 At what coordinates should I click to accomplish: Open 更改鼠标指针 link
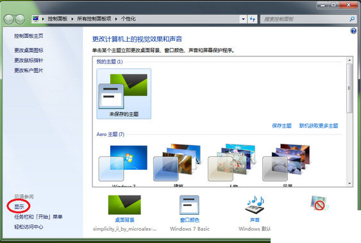29,60
